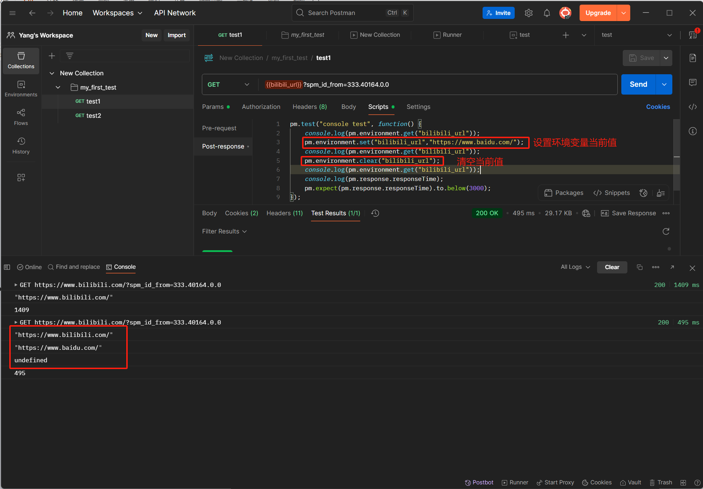Open History in the sidebar
Image resolution: width=703 pixels, height=489 pixels.
pyautogui.click(x=21, y=146)
